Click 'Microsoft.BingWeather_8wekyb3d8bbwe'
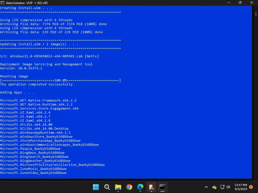Image resolution: width=258 pixels, height=193 pixels. tap(35, 161)
